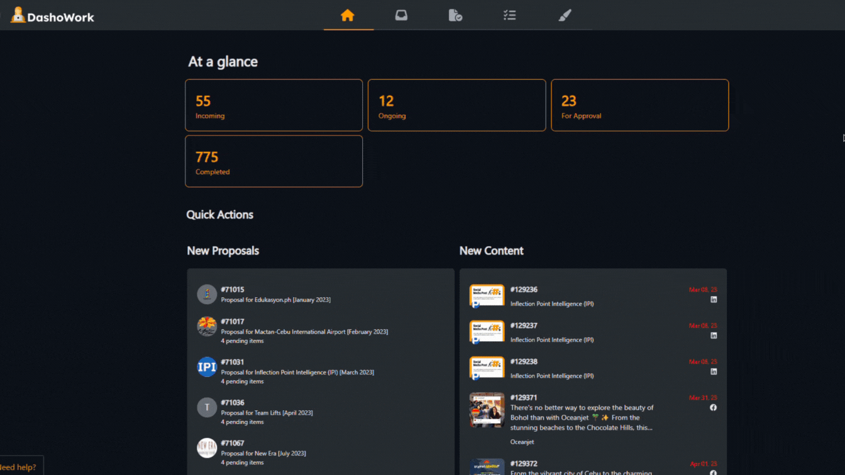Open proposal #71036 for Team Lifts

pyautogui.click(x=321, y=412)
